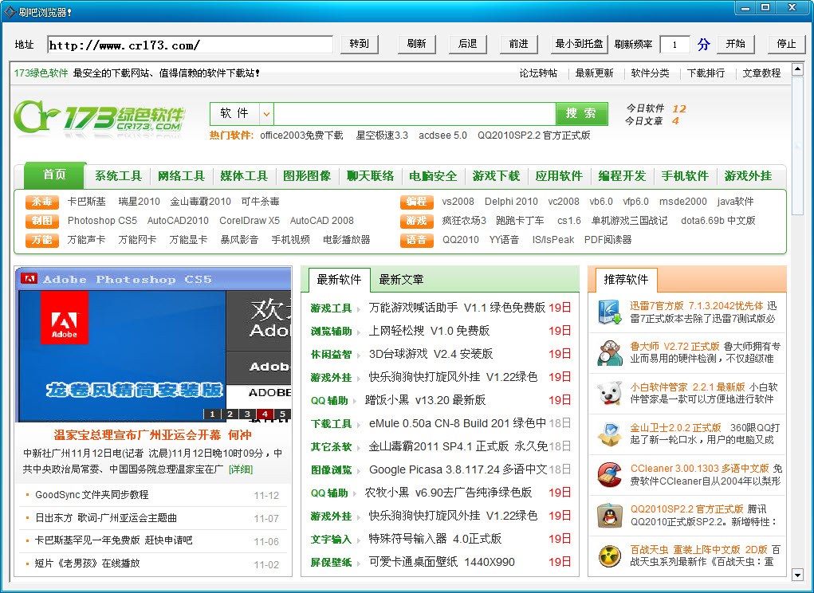Open the 媒体工具 navigation tab
This screenshot has height=593, width=814.
(x=244, y=176)
